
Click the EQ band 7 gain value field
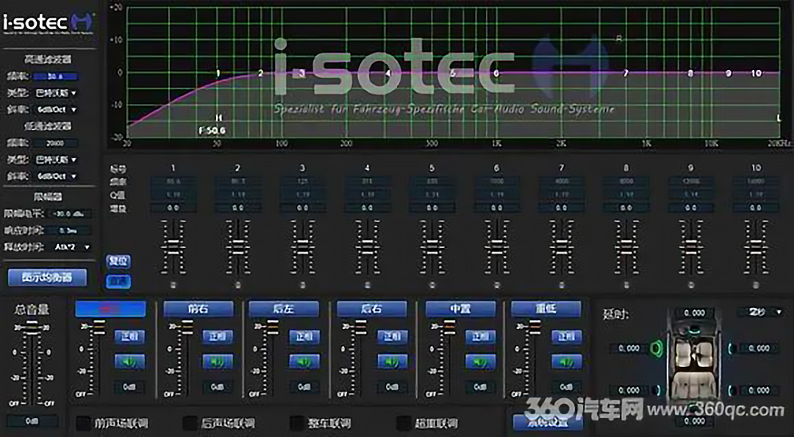point(562,208)
